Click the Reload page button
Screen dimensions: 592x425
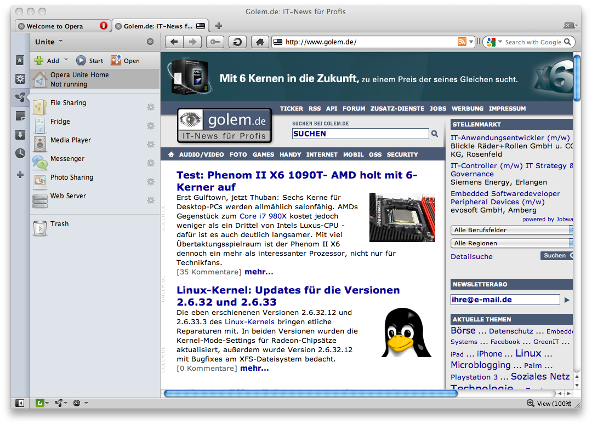237,42
